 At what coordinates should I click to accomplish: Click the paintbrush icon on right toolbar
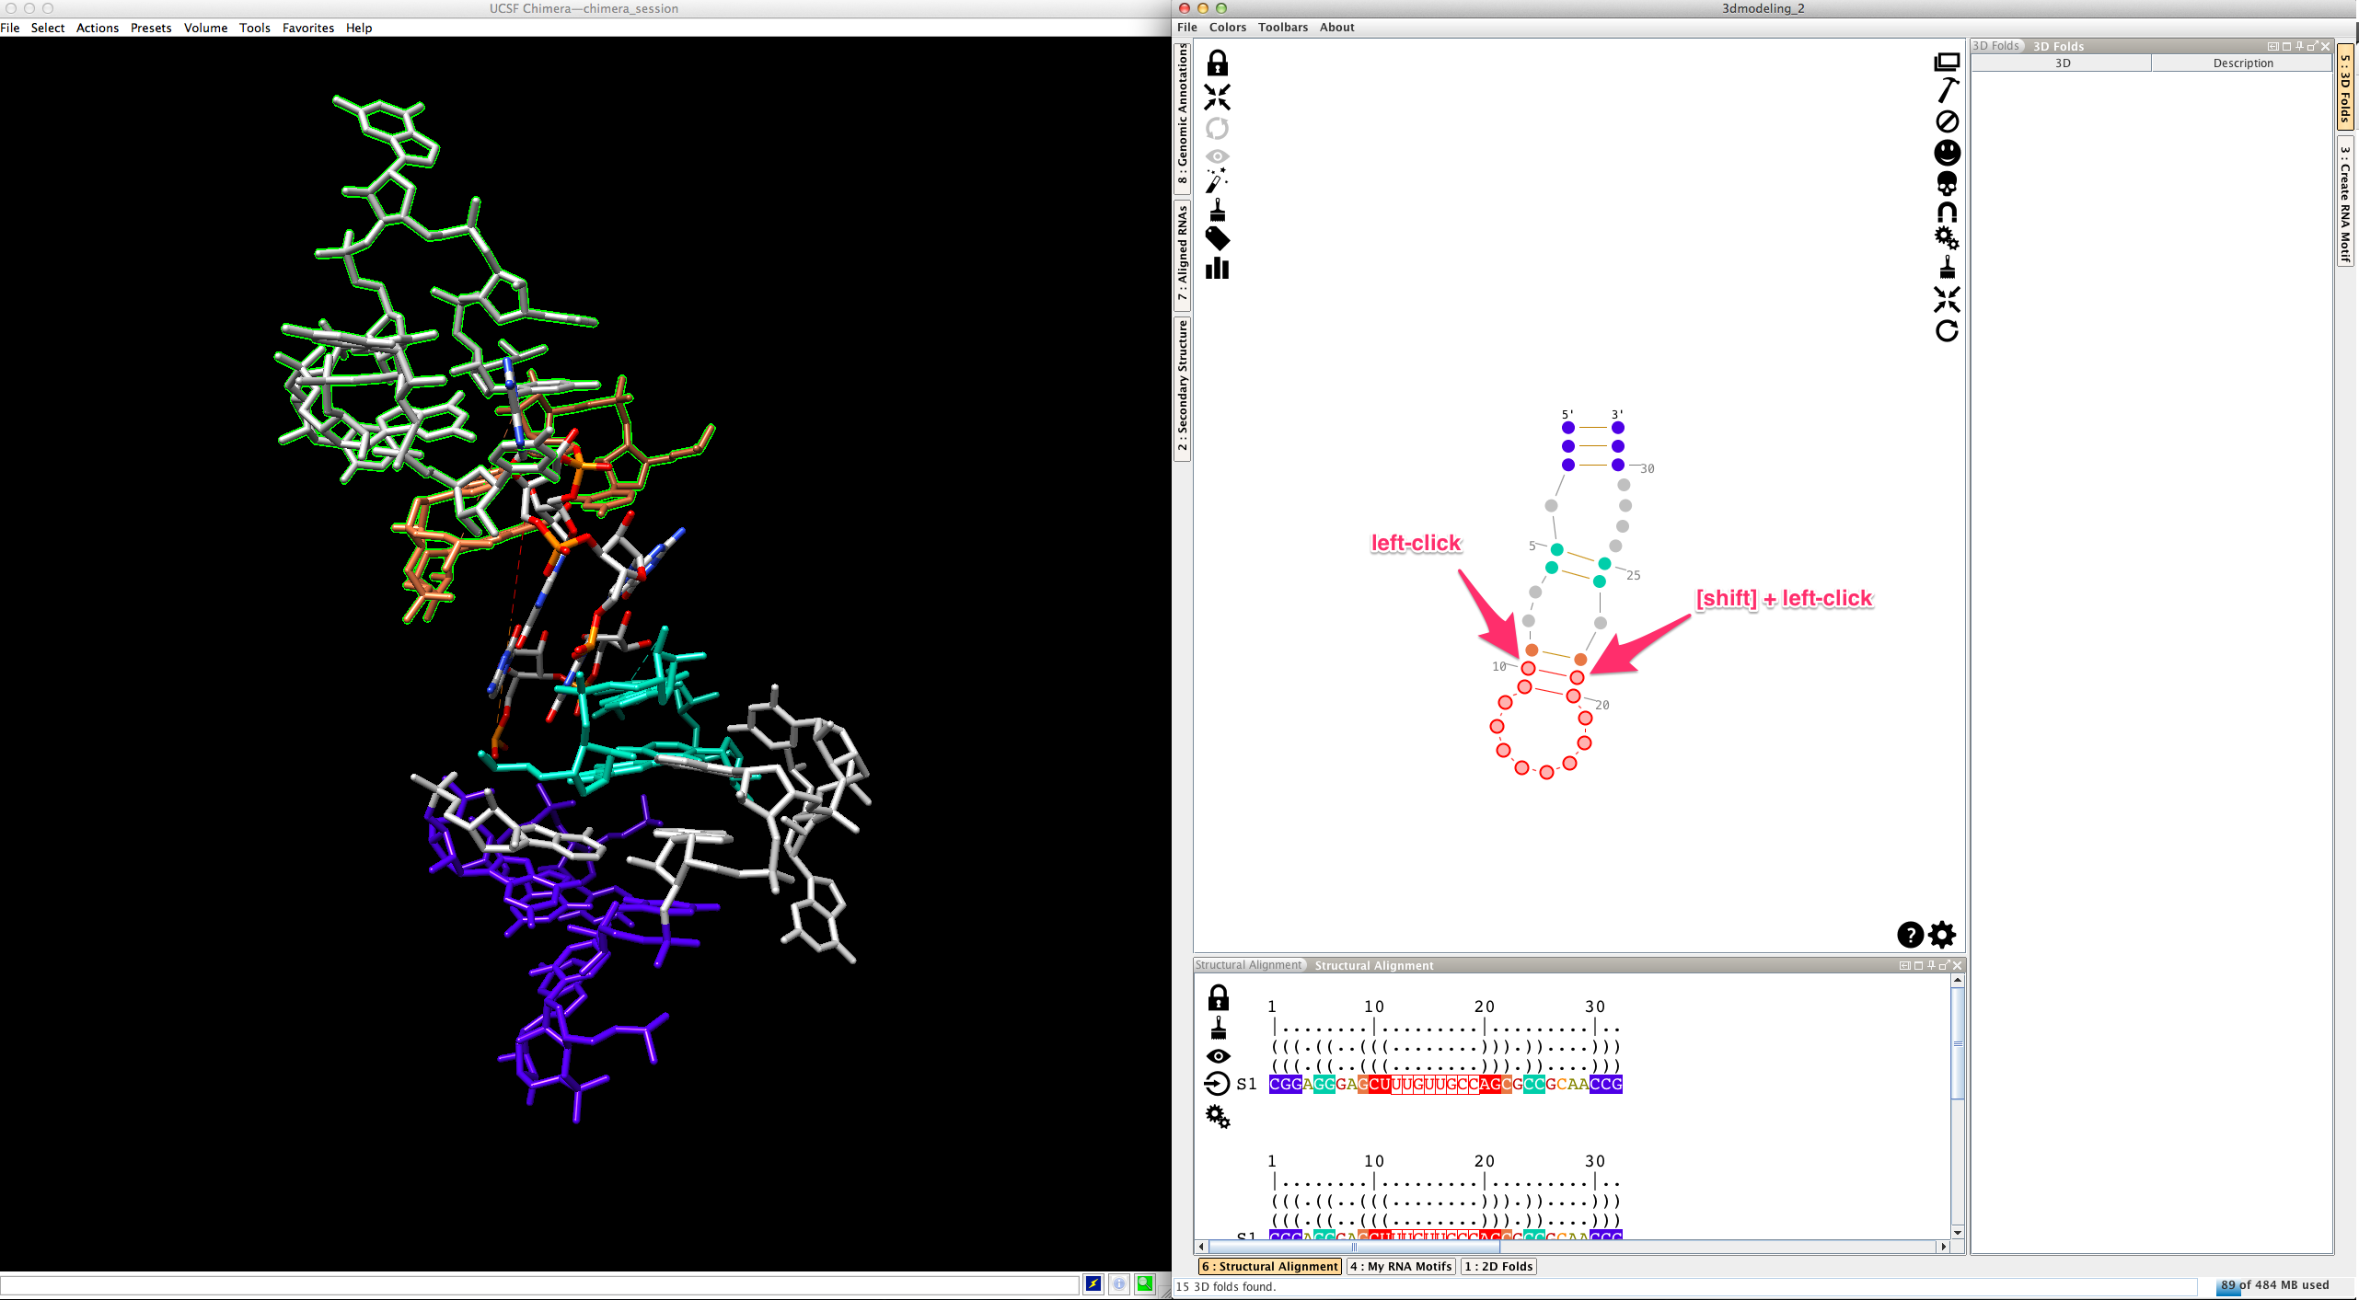1947,268
